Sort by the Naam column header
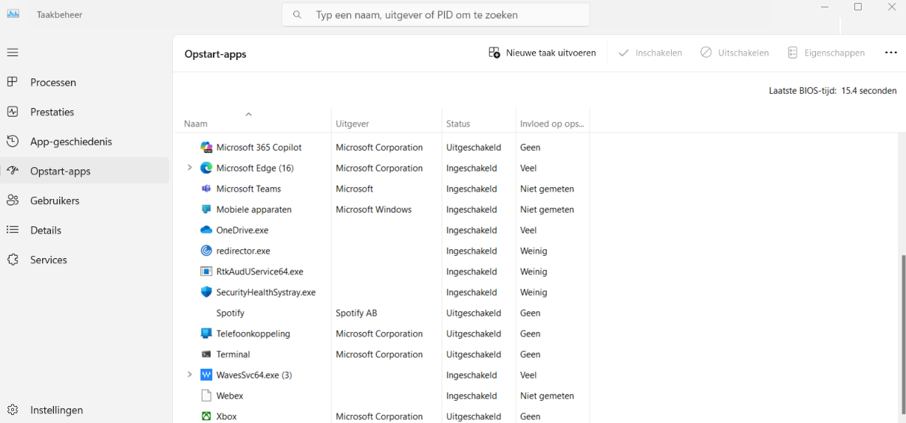Image resolution: width=906 pixels, height=423 pixels. click(196, 123)
